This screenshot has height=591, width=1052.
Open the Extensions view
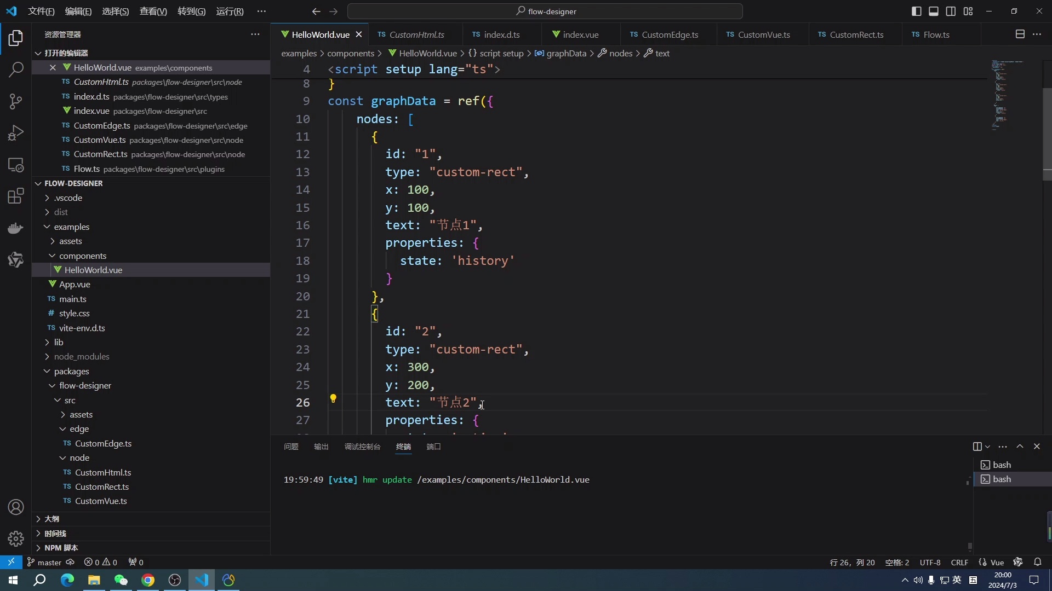tap(16, 196)
